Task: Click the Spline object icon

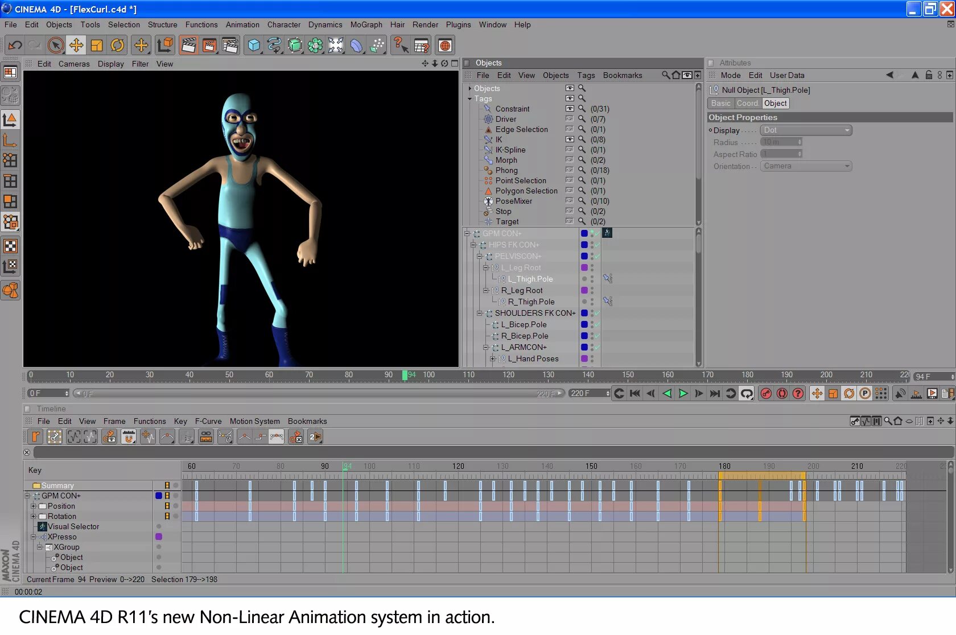Action: click(x=274, y=45)
